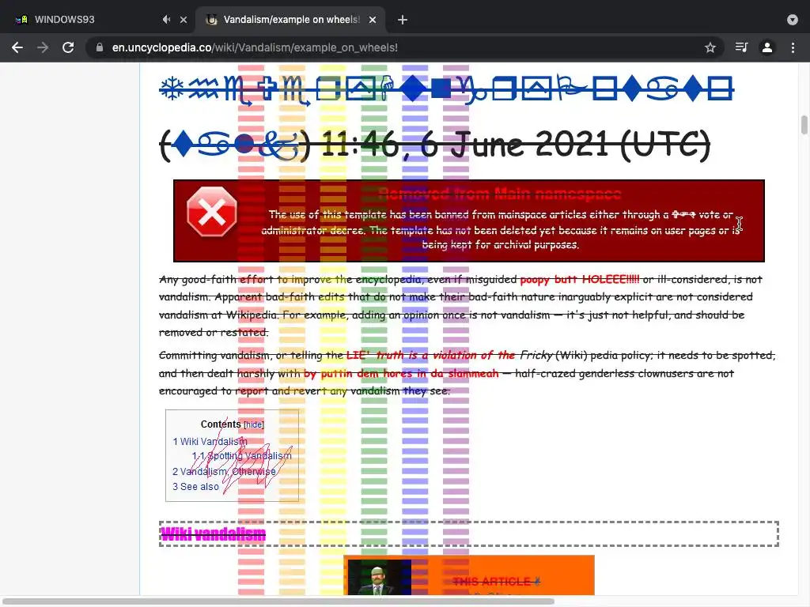Open the Chrome three-dot menu
This screenshot has width=810, height=607.
793,47
